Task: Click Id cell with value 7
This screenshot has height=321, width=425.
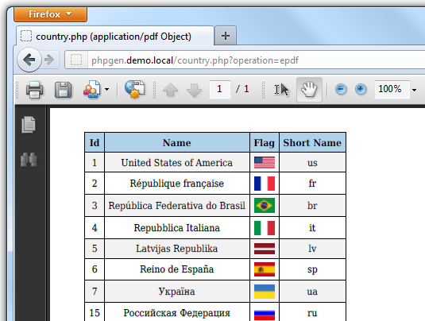Action: click(95, 291)
